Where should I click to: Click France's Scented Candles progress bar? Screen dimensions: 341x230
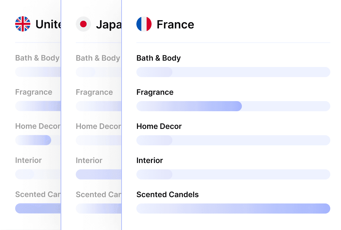[x=233, y=209]
